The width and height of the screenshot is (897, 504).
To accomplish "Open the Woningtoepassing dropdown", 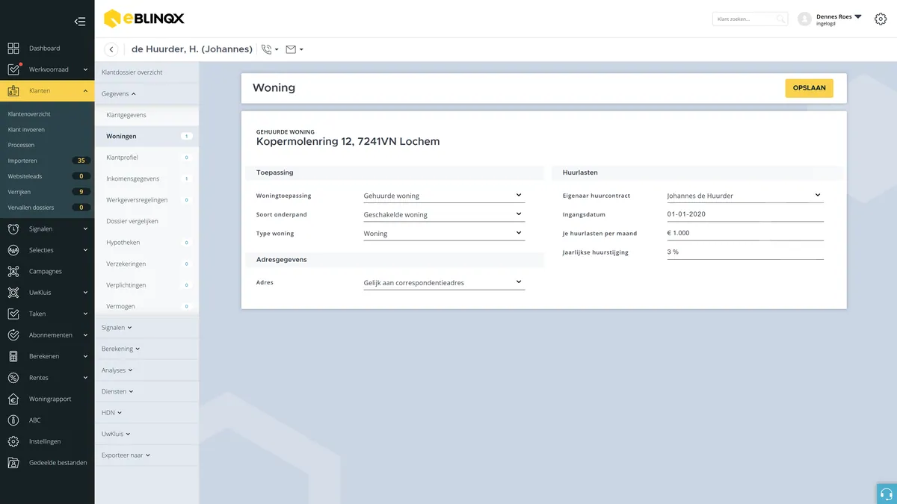I will [x=444, y=196].
